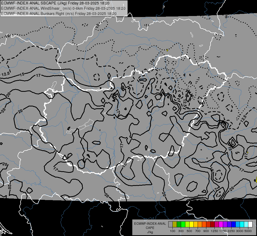Click the 700 label under the colorbar
257x236 pixels.
pos(198,231)
